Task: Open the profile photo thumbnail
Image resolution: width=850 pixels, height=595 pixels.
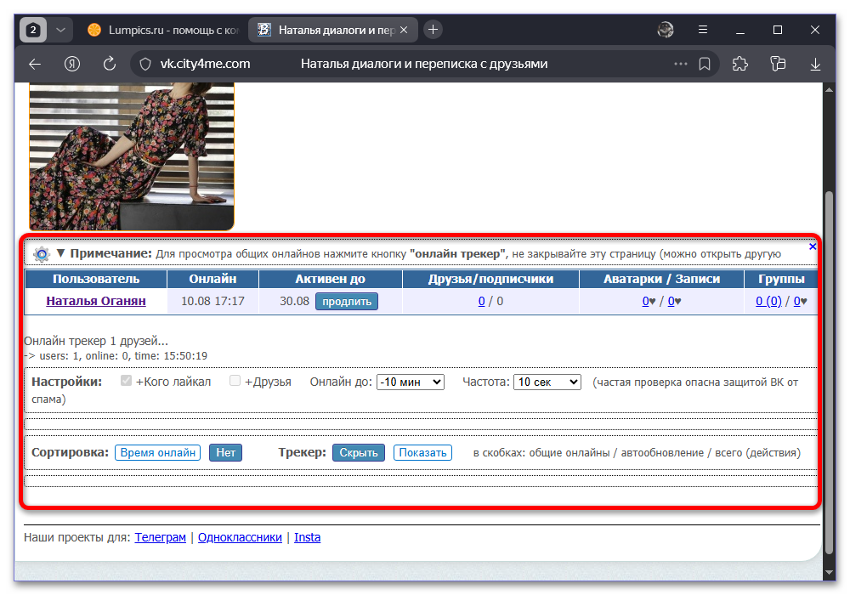Action: pyautogui.click(x=132, y=156)
